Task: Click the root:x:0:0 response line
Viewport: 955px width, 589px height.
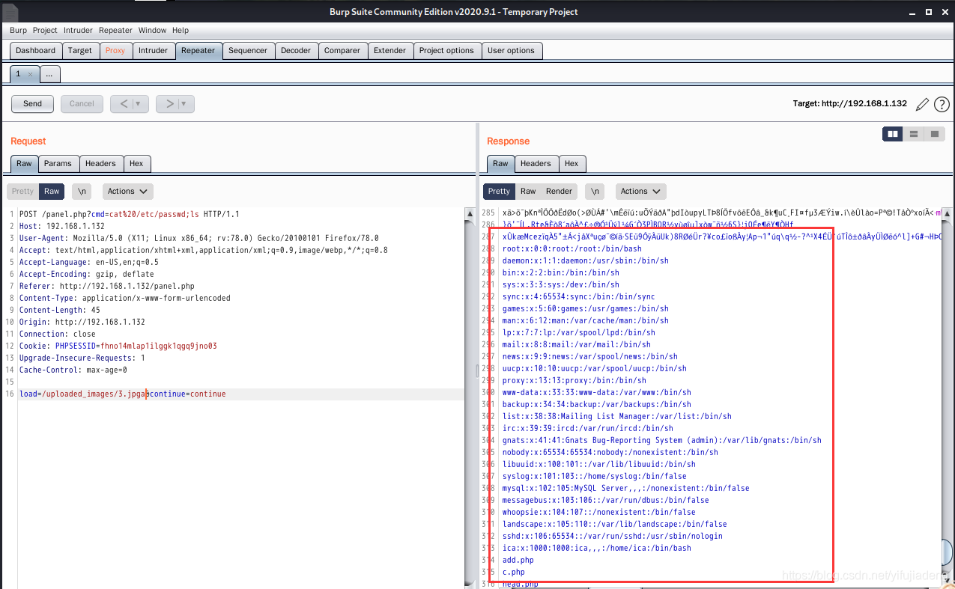Action: (x=572, y=248)
